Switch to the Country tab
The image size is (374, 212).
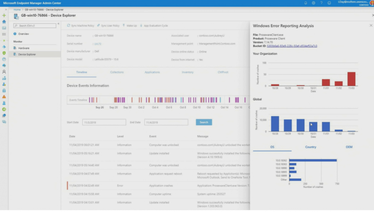(310, 147)
